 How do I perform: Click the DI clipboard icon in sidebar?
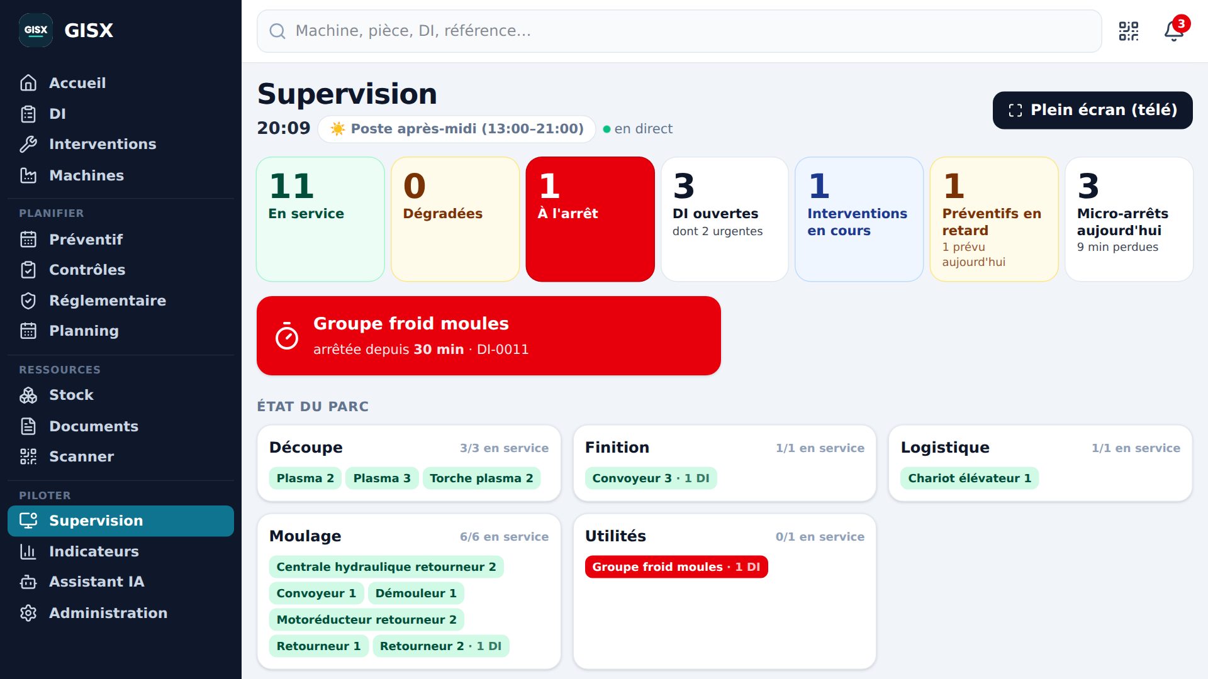[x=28, y=114]
